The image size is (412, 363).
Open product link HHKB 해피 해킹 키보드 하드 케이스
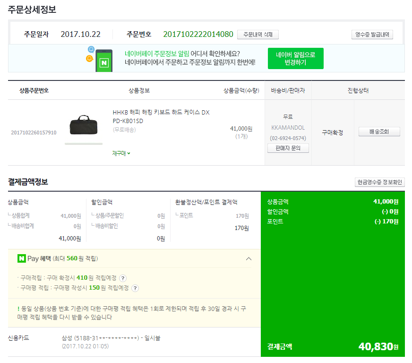pyautogui.click(x=161, y=116)
